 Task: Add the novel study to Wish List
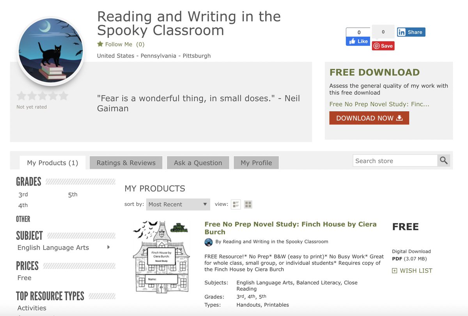tap(412, 270)
